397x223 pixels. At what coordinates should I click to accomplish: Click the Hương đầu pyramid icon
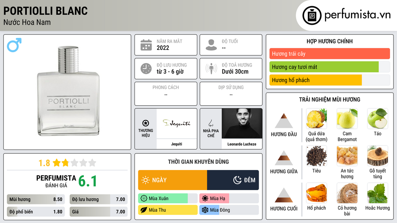click(284, 121)
